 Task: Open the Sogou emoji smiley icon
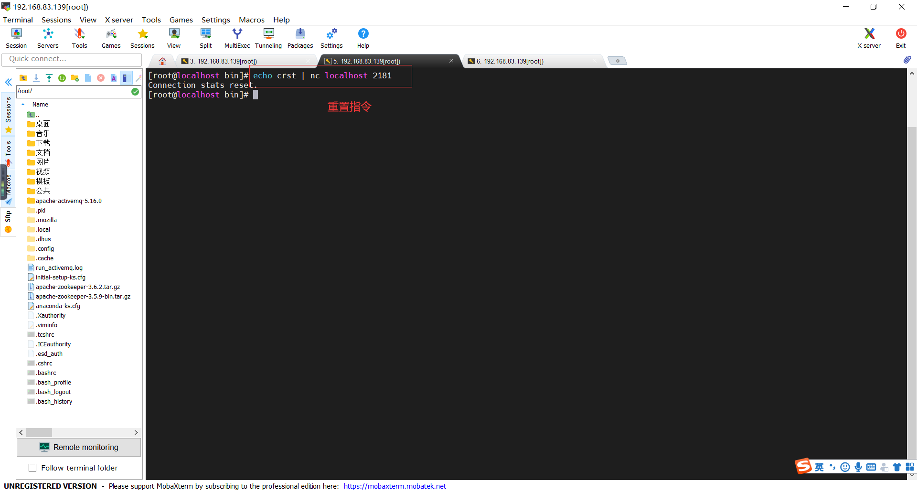pyautogui.click(x=845, y=467)
